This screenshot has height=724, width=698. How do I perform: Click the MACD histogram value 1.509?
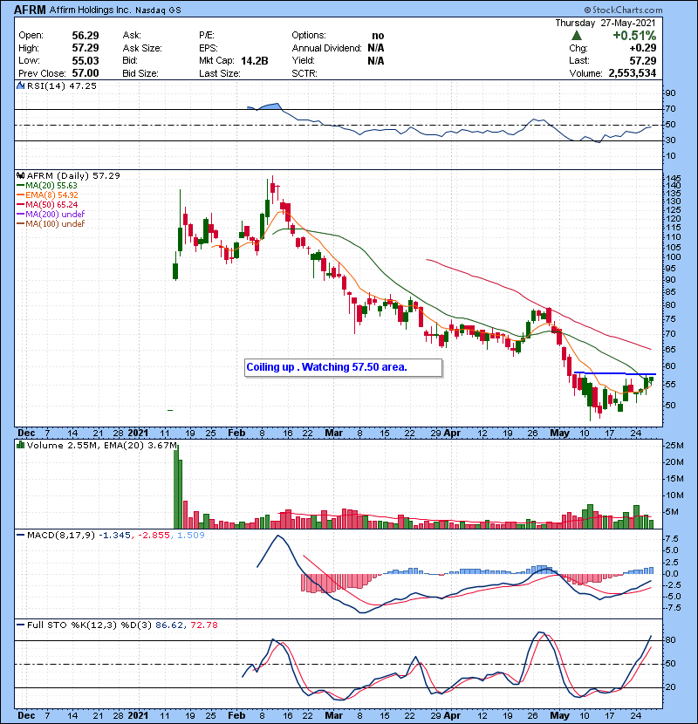191,536
